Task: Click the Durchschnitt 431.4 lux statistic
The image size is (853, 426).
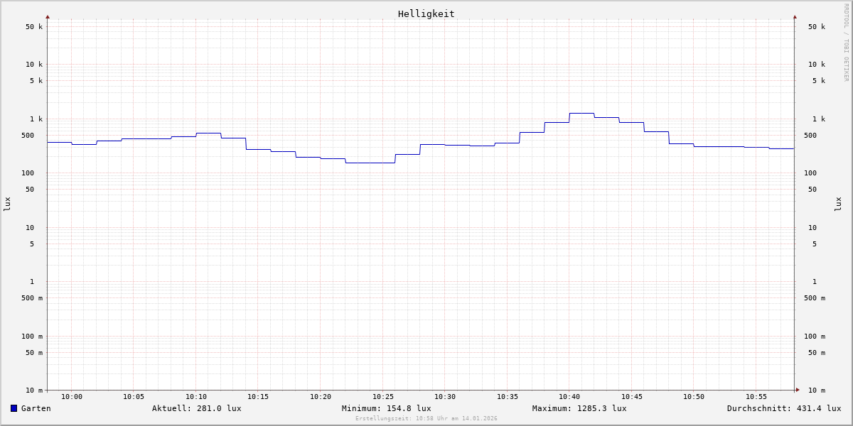Action: click(783, 408)
